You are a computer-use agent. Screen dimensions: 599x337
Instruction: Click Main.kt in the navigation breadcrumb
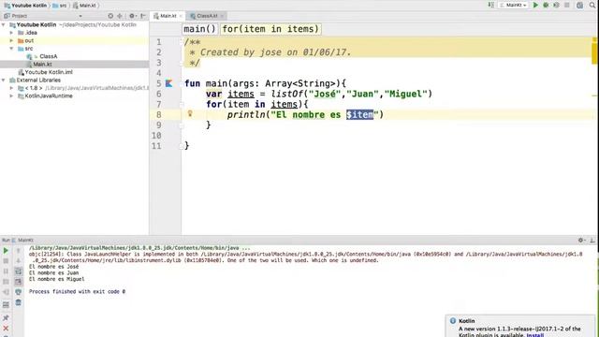coord(84,6)
